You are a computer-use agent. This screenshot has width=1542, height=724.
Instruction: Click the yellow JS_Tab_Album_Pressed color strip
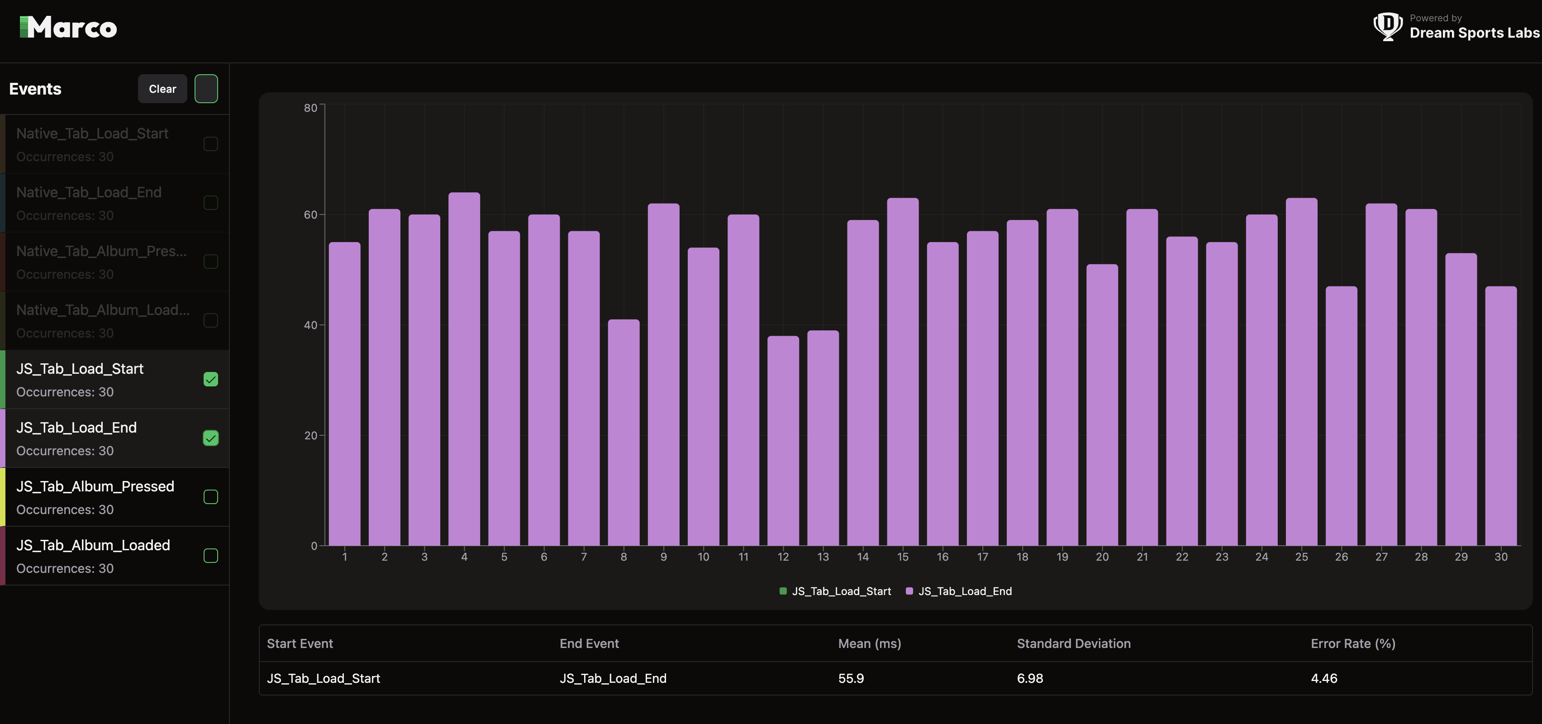point(3,497)
